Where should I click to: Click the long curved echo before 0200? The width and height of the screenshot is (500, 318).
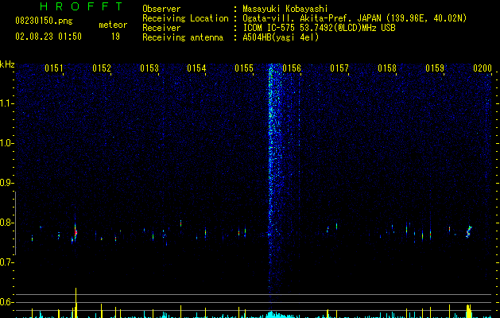click(469, 232)
